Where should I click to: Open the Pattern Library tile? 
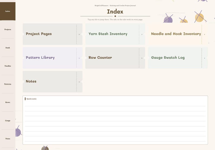tap(53, 58)
